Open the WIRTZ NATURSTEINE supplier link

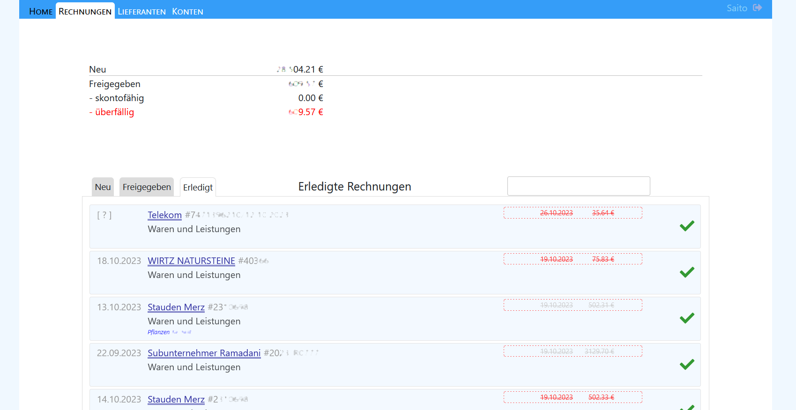(191, 261)
